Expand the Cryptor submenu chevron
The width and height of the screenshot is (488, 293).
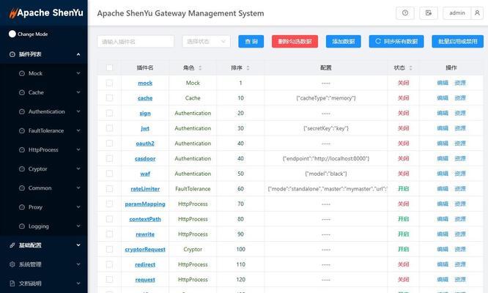click(x=78, y=169)
